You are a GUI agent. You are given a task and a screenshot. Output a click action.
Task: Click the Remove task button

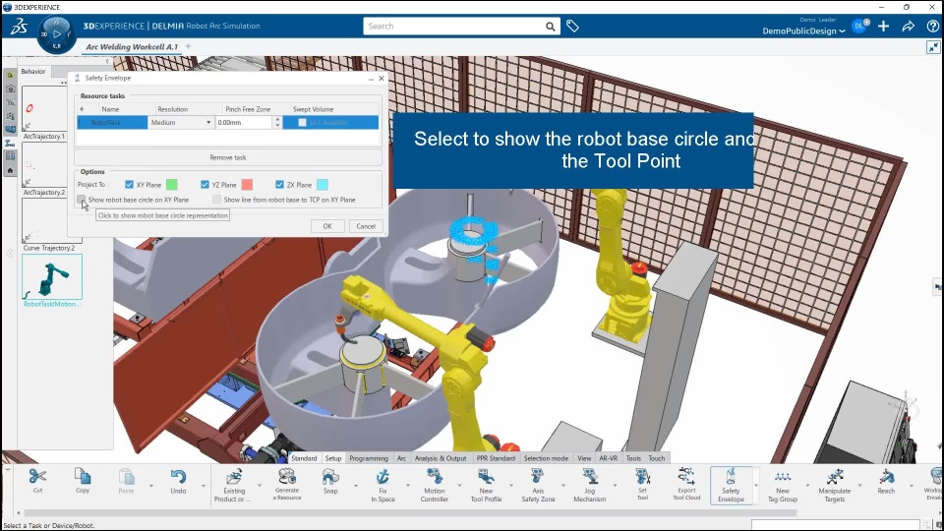click(x=227, y=157)
